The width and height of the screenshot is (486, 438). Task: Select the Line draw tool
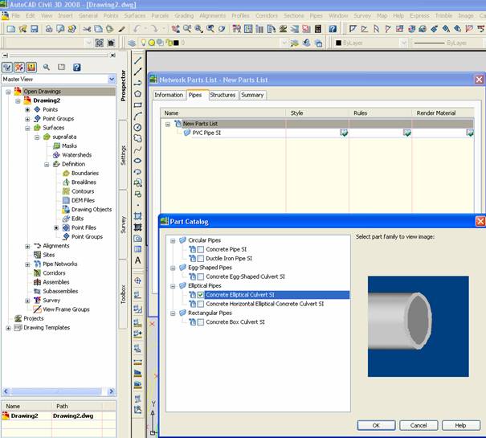(x=138, y=60)
